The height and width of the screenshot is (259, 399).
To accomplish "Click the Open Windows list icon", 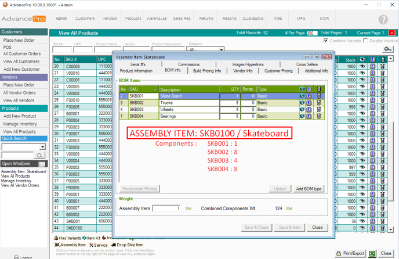I will tap(42, 164).
